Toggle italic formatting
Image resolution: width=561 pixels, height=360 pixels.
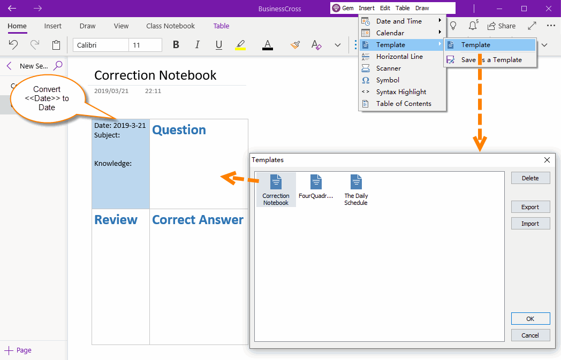pos(197,45)
